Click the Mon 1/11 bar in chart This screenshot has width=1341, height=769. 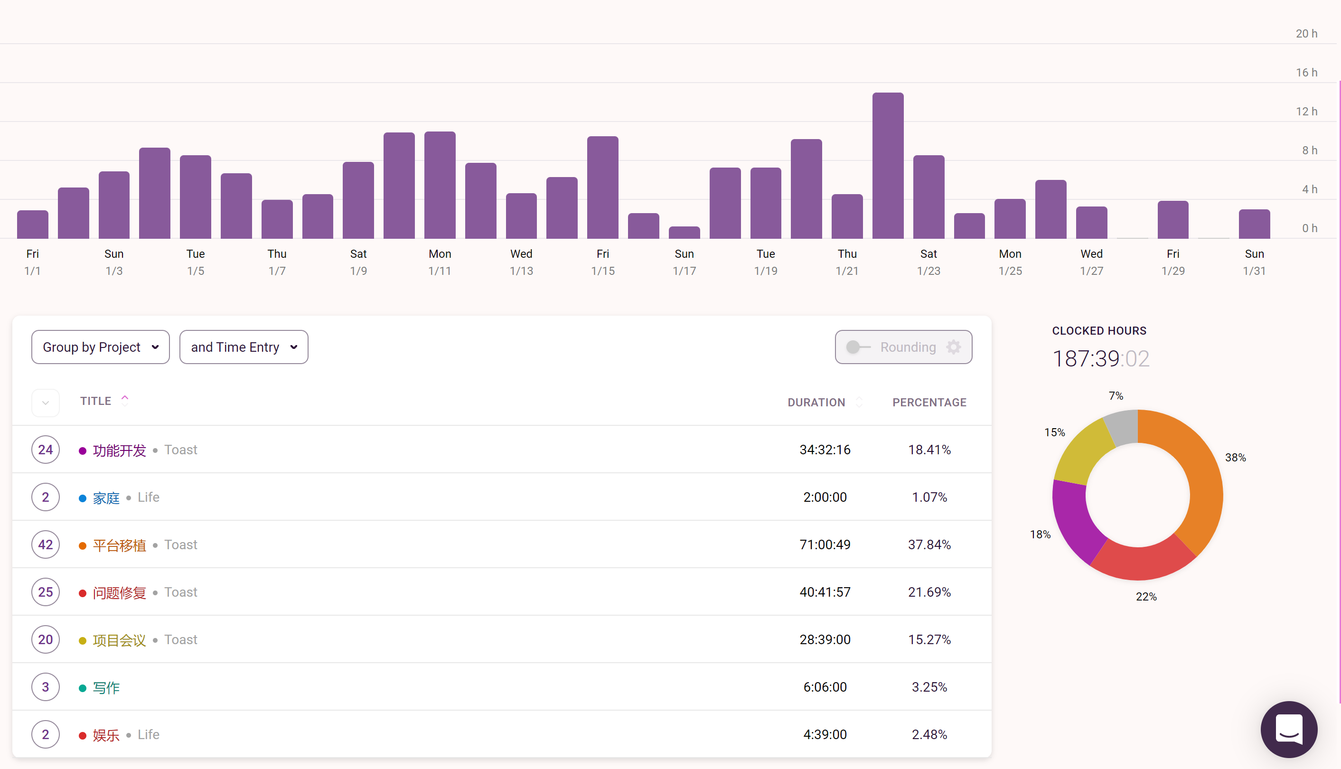point(440,185)
